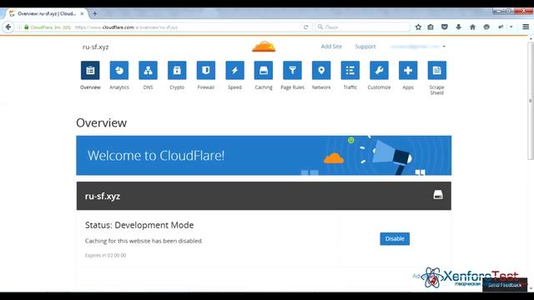Open the Customize settings icon
This screenshot has height=300, width=534.
379,70
